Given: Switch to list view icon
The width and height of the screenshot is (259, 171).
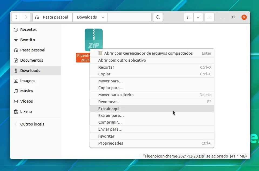Looking at the screenshot, I should coord(189,17).
